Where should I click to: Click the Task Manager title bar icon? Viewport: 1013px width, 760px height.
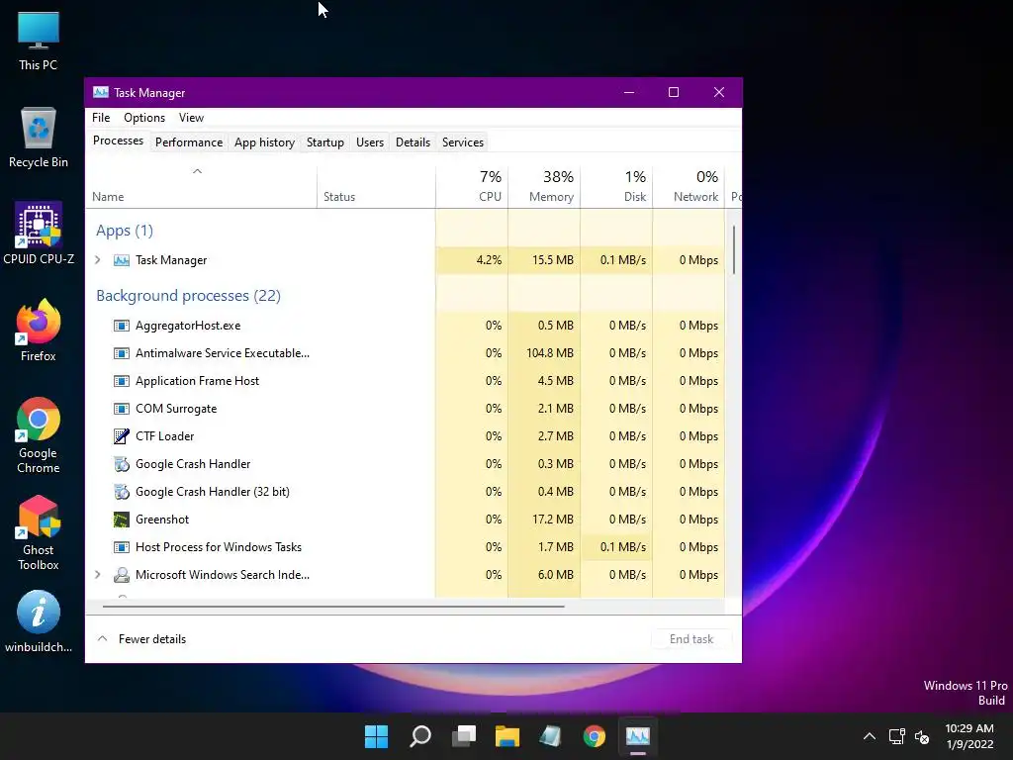click(x=100, y=92)
